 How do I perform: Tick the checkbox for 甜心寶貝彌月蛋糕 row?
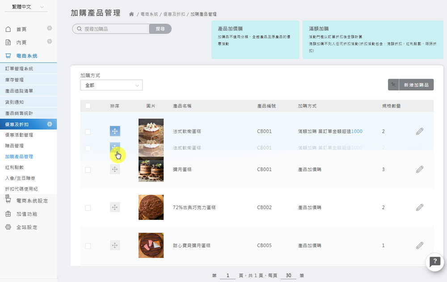(x=88, y=246)
